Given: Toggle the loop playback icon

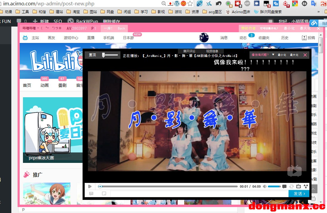Looking at the screenshot, I should [x=292, y=186].
